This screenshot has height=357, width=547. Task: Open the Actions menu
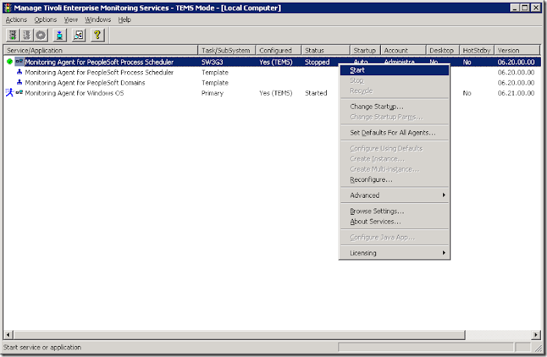point(16,20)
